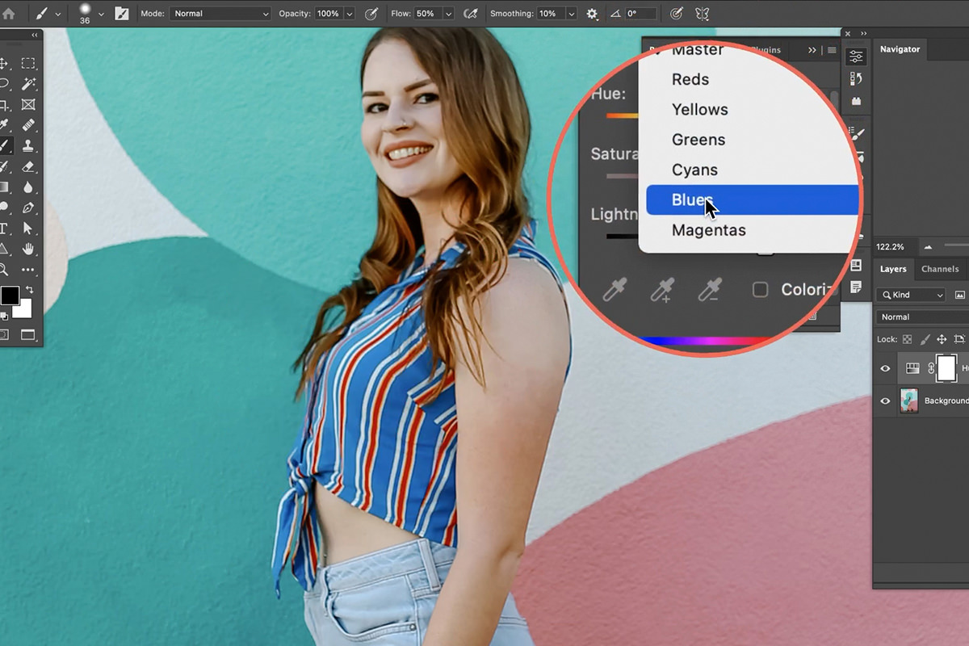This screenshot has height=646, width=969.
Task: Select the Hand tool
Action: pyautogui.click(x=28, y=249)
